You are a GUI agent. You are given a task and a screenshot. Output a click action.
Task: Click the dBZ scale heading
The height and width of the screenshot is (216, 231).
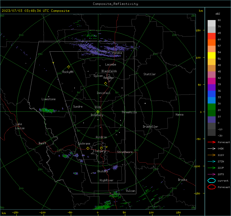218,14
